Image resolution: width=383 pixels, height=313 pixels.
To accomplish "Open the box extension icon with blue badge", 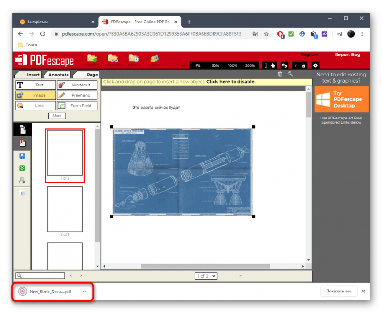I will (314, 34).
